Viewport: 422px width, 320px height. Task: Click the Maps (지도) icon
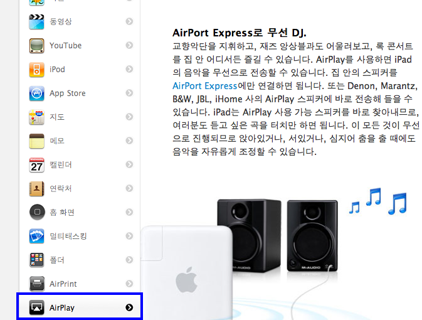(36, 117)
